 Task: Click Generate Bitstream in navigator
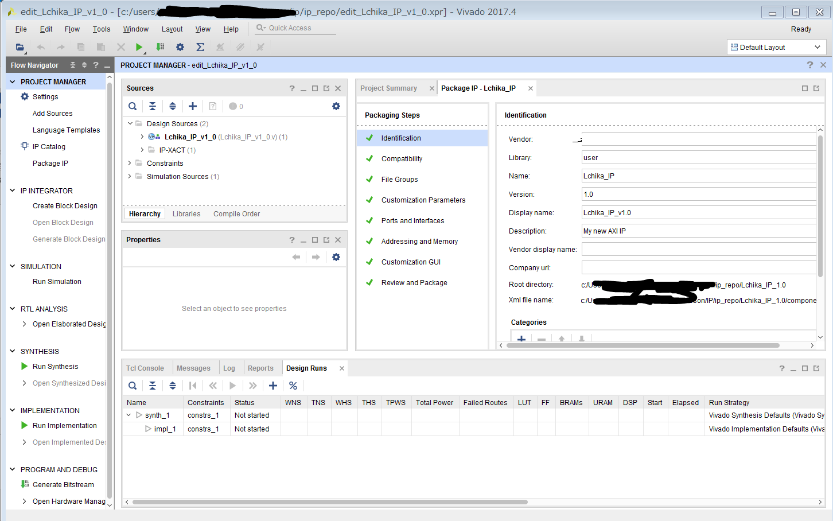[63, 485]
